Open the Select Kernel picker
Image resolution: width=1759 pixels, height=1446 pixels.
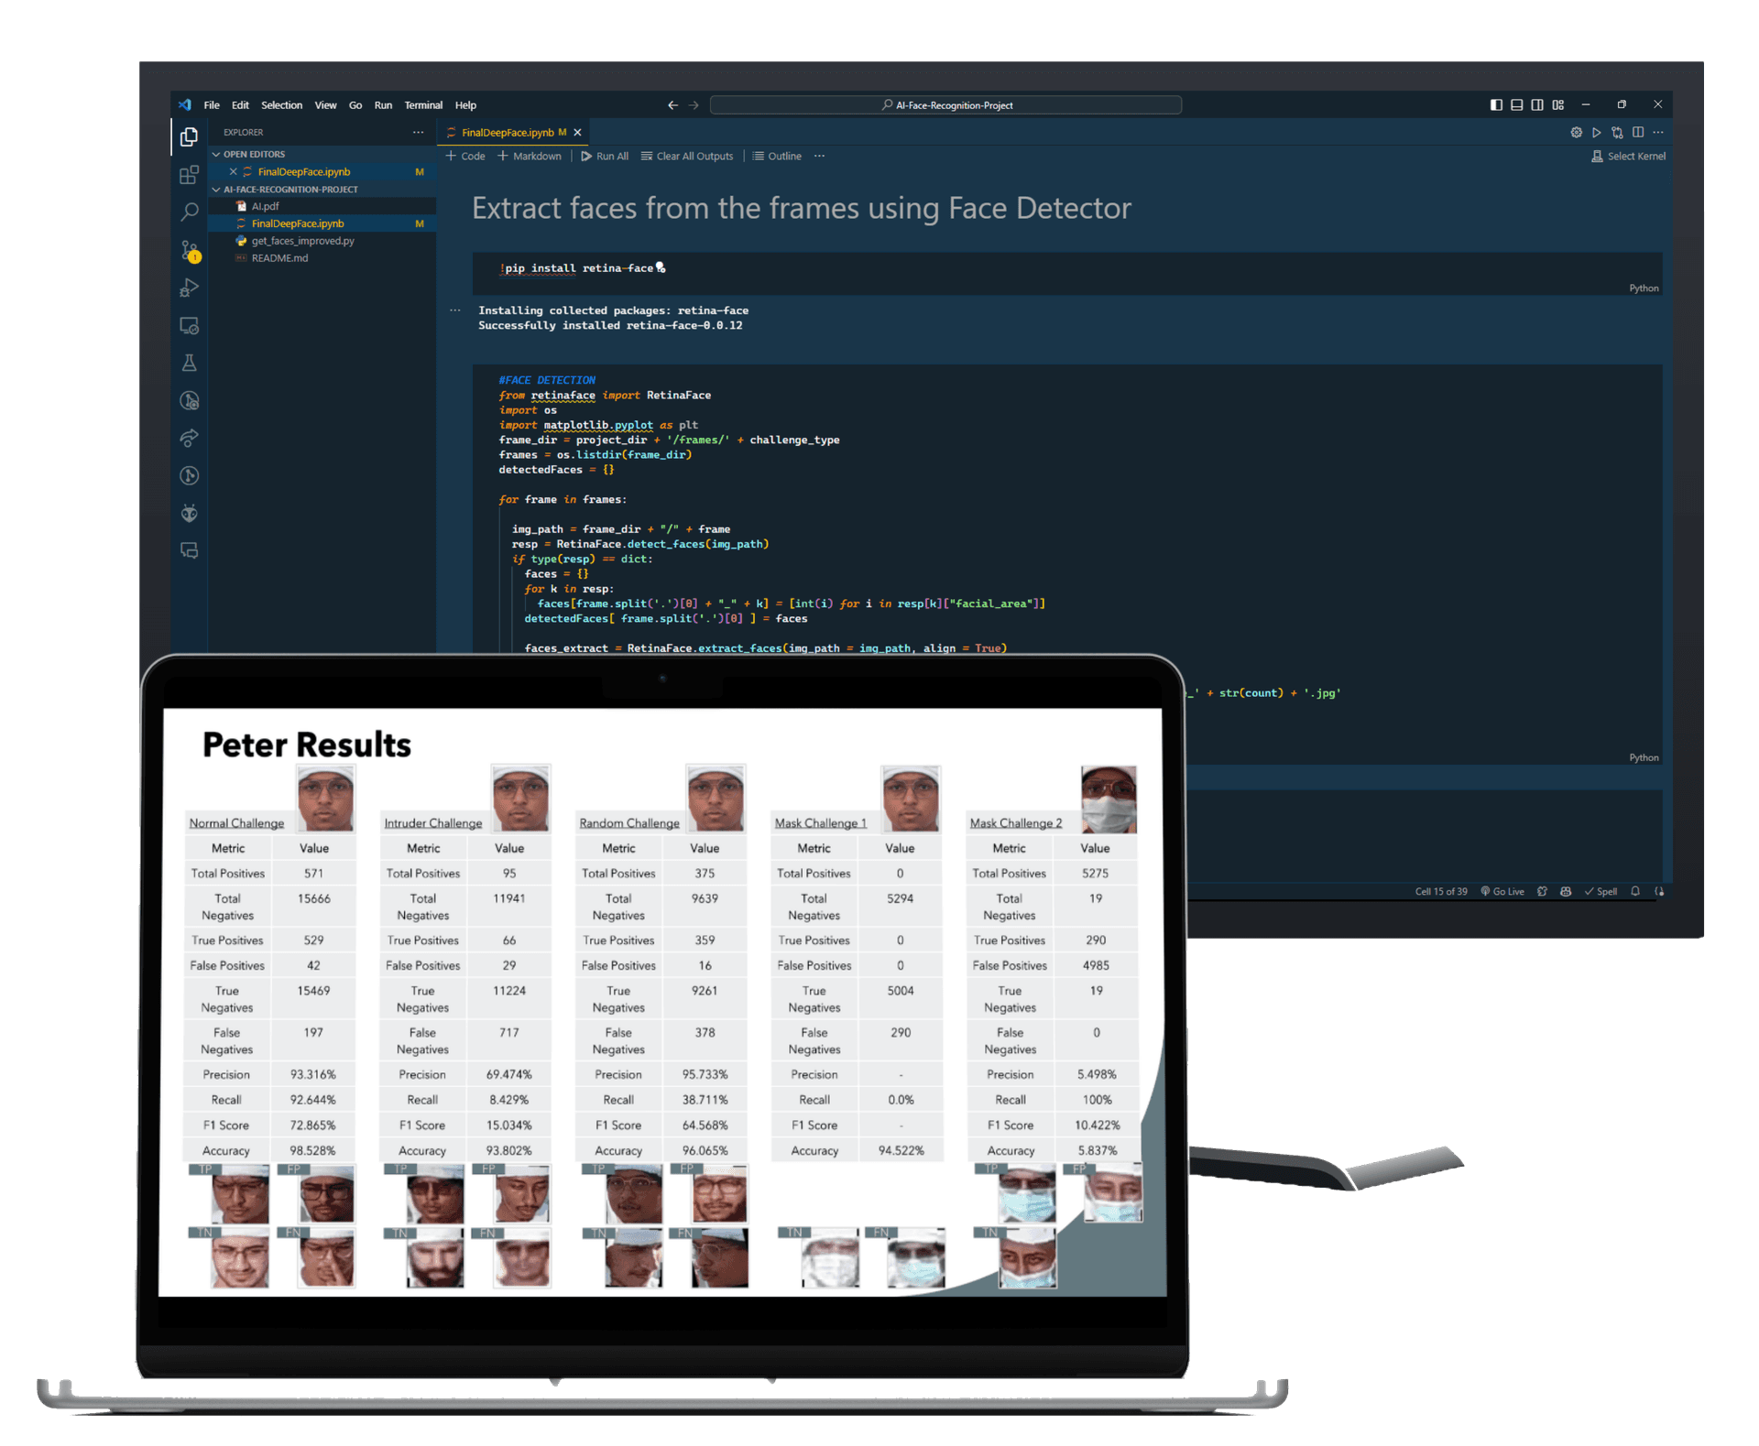[x=1628, y=157]
